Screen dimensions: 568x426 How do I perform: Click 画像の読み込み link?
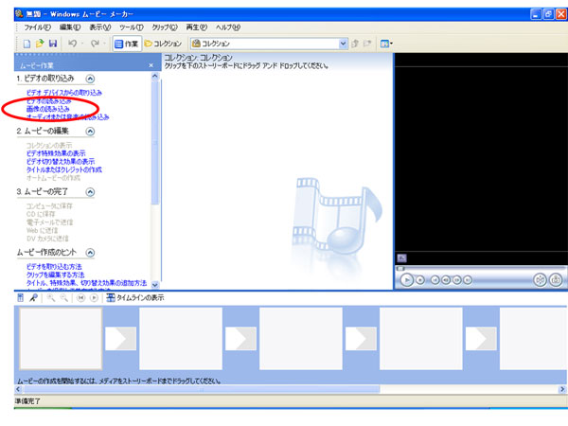tap(48, 109)
